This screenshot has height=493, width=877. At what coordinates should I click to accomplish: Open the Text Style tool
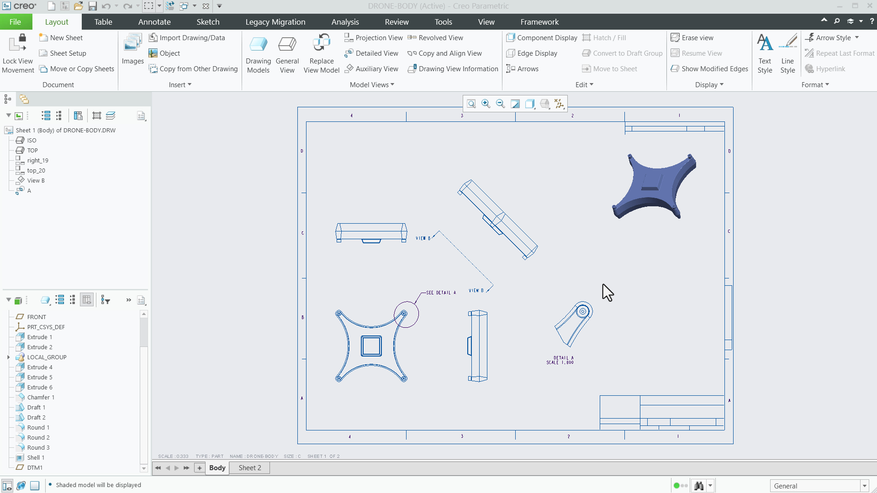tap(765, 52)
